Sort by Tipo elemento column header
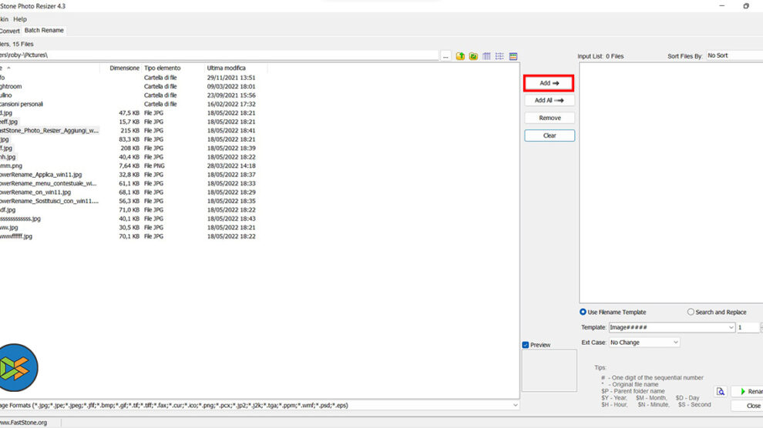Viewport: 763px width, 428px height. coord(162,68)
